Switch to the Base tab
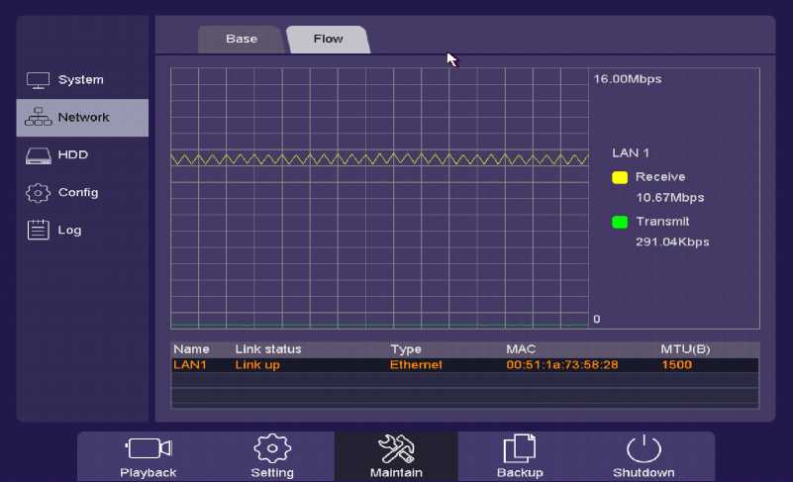This screenshot has width=793, height=482. point(242,40)
